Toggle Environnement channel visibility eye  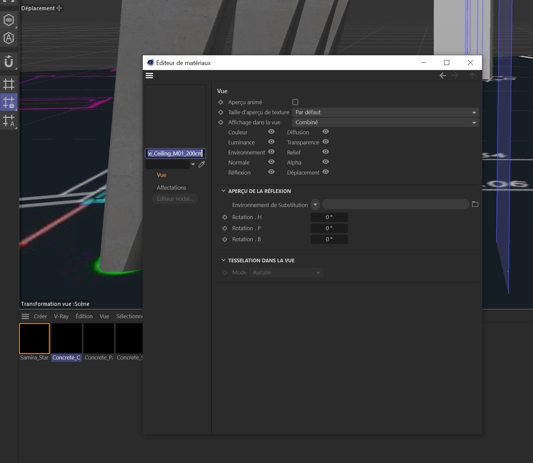coord(271,152)
